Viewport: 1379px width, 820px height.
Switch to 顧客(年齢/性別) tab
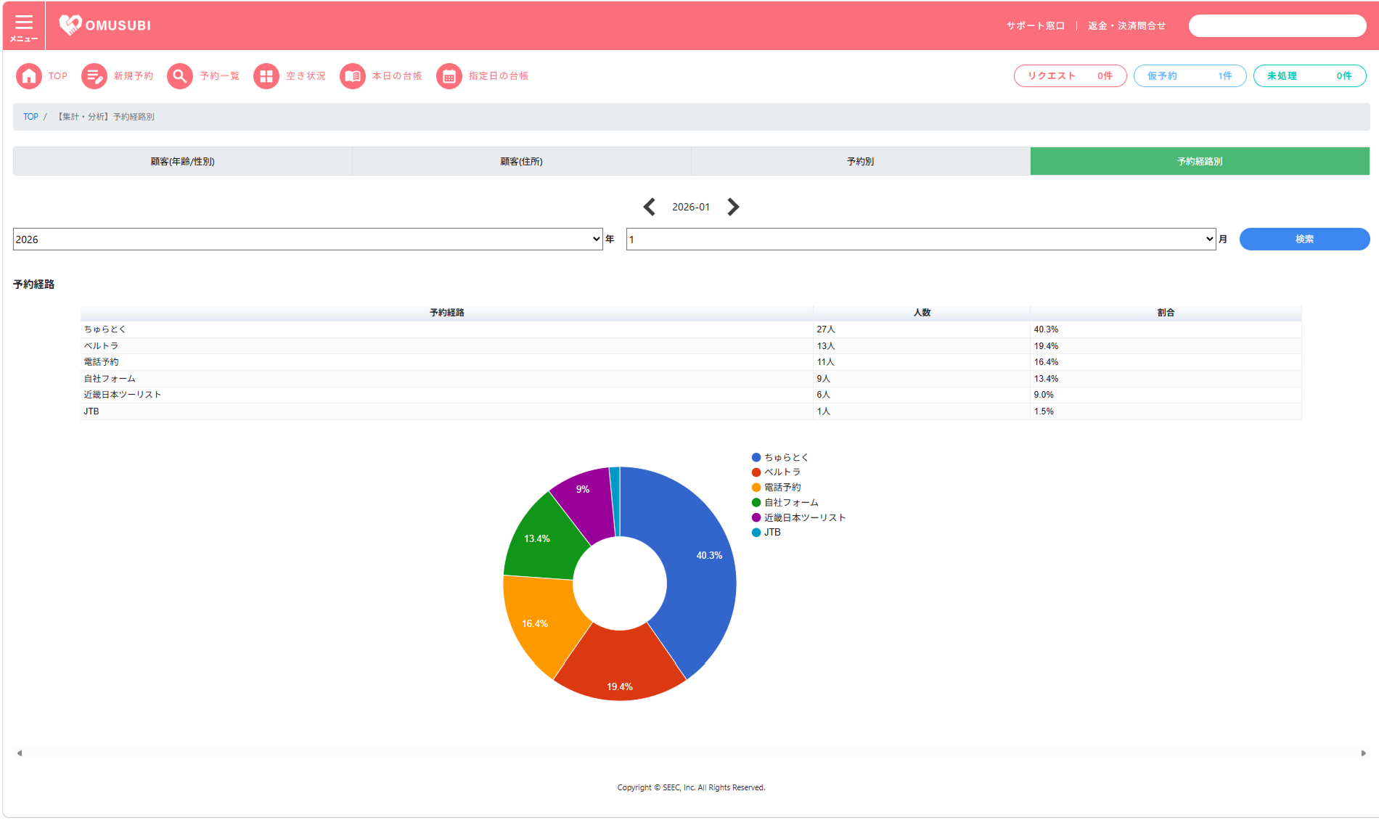click(182, 161)
